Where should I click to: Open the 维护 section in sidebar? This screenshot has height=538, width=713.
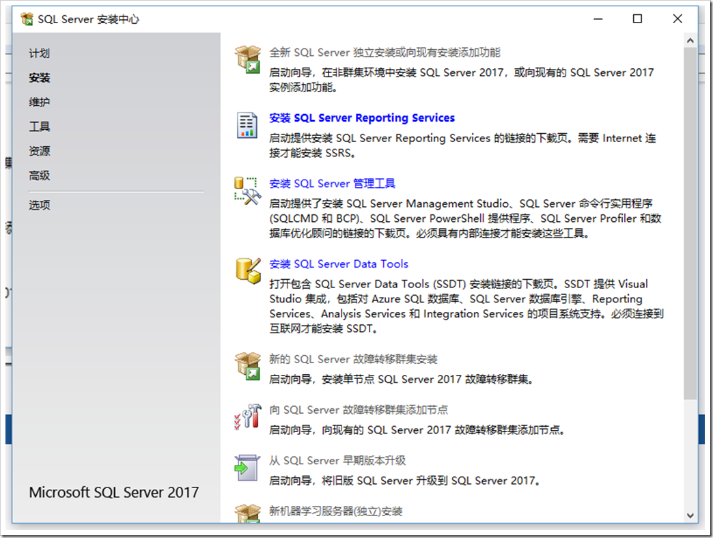pyautogui.click(x=39, y=102)
